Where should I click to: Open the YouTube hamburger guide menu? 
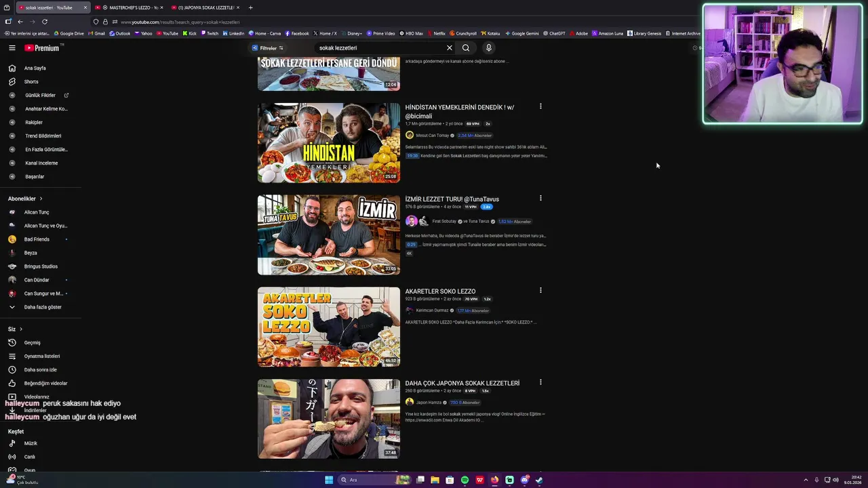pos(12,48)
